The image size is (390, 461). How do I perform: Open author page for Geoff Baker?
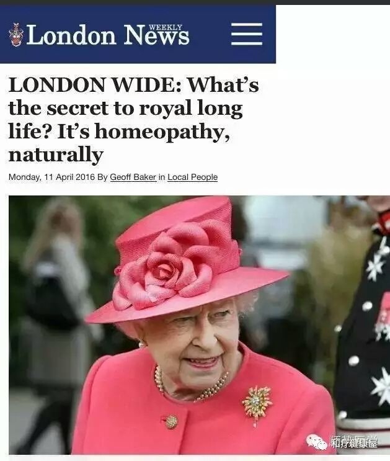click(133, 177)
